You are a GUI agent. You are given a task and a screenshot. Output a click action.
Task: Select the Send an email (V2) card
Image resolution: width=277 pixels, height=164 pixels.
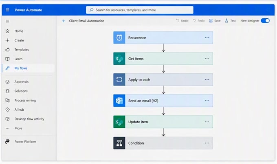click(x=163, y=101)
